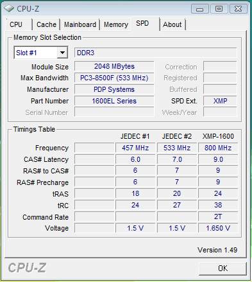Click the XMP SPD Ext. field

pos(220,101)
